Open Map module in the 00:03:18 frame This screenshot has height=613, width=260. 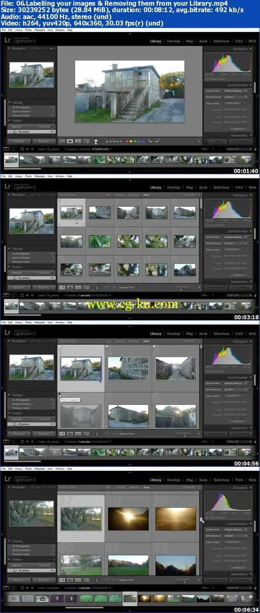click(x=190, y=187)
